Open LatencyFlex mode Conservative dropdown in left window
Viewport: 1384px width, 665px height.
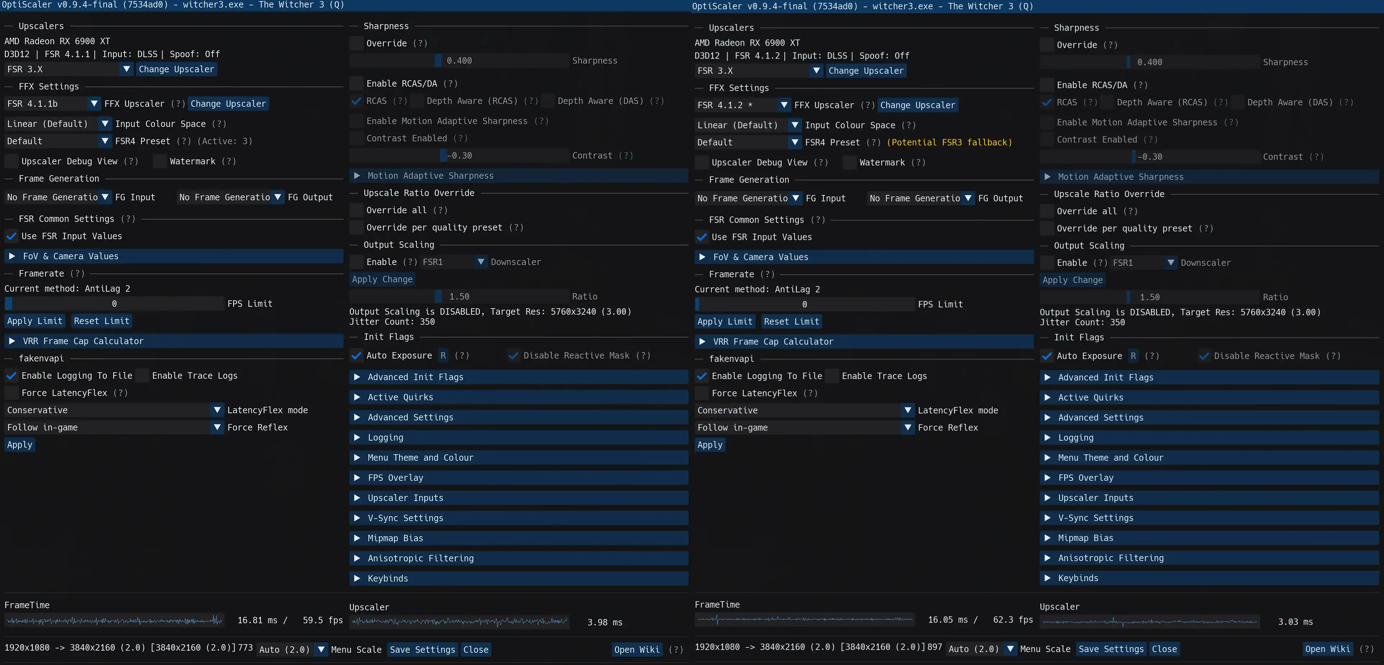click(114, 410)
